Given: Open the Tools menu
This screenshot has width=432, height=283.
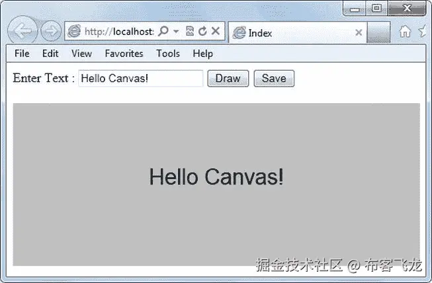Looking at the screenshot, I should (168, 54).
